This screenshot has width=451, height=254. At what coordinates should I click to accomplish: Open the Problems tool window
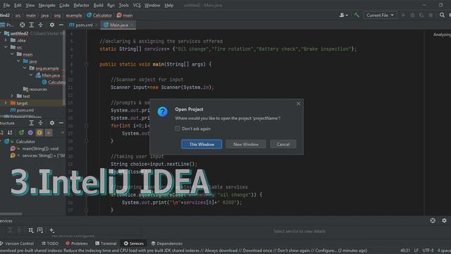click(x=77, y=243)
